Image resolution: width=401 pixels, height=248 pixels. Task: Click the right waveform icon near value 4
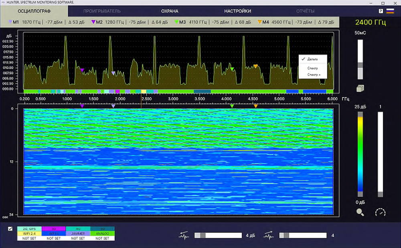tap(268, 236)
